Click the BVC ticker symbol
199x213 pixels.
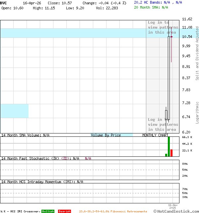coord(4,3)
